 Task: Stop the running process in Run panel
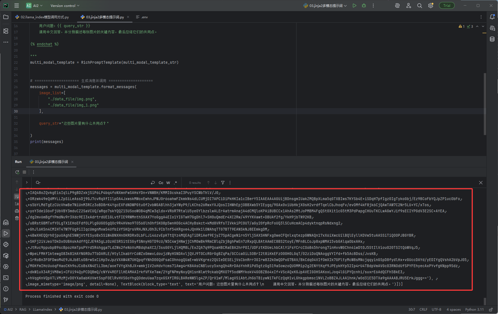pos(24,172)
